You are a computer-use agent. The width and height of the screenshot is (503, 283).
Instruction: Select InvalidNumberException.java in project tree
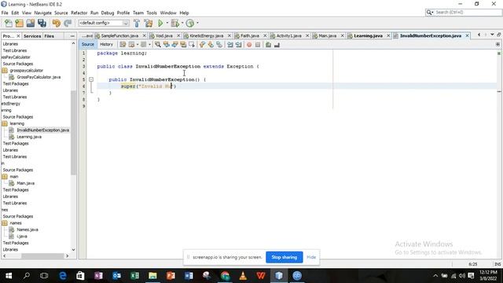click(x=42, y=130)
